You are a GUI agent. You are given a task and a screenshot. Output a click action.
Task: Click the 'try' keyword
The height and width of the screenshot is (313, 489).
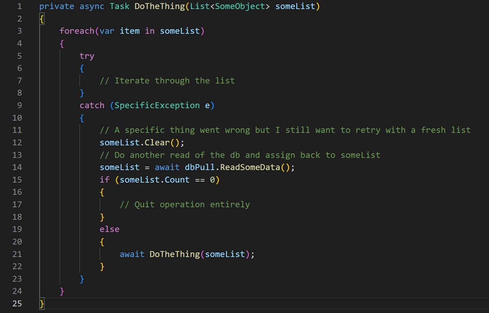(x=87, y=56)
